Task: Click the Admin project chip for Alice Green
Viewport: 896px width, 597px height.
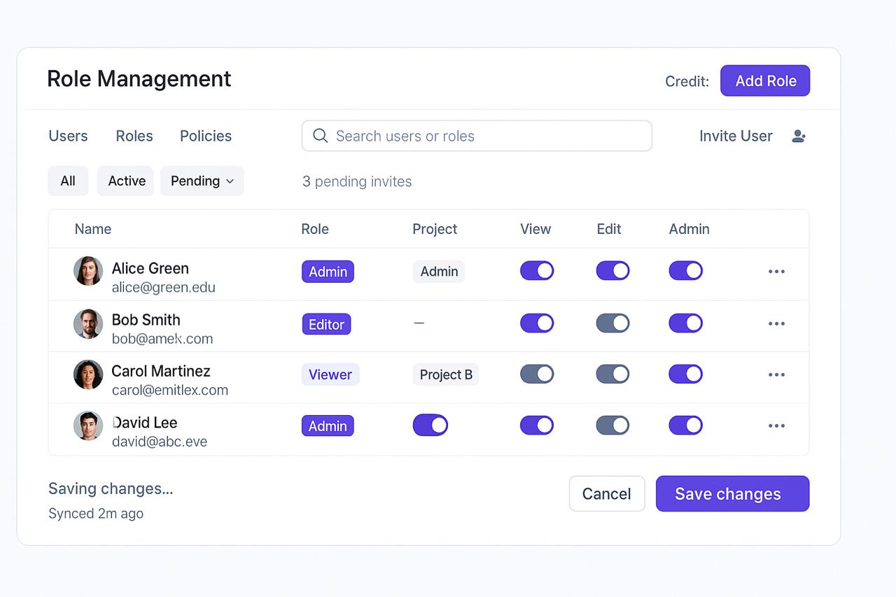Action: click(x=439, y=272)
